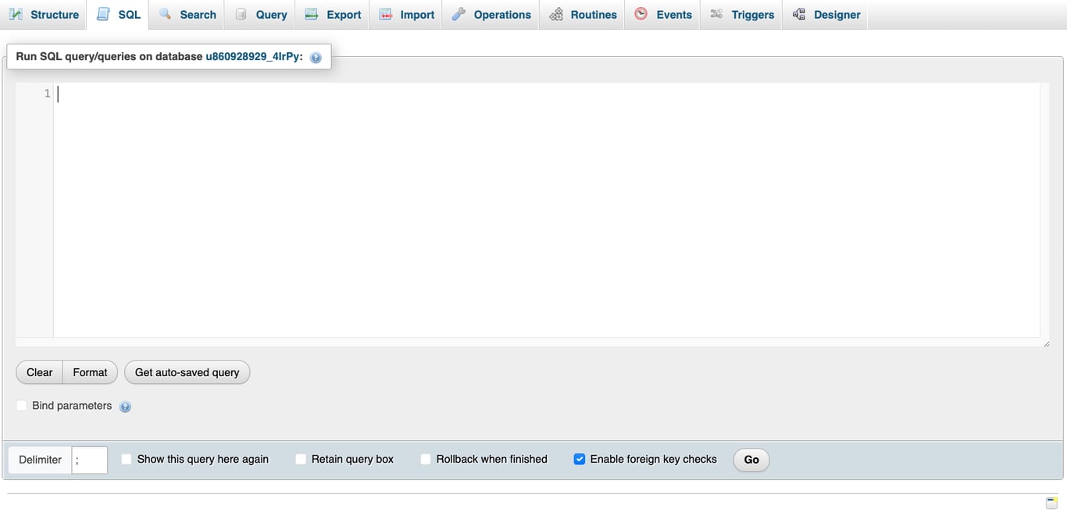Viewport: 1067px width, 515px height.
Task: Click help icon beside the database name
Action: coord(315,56)
